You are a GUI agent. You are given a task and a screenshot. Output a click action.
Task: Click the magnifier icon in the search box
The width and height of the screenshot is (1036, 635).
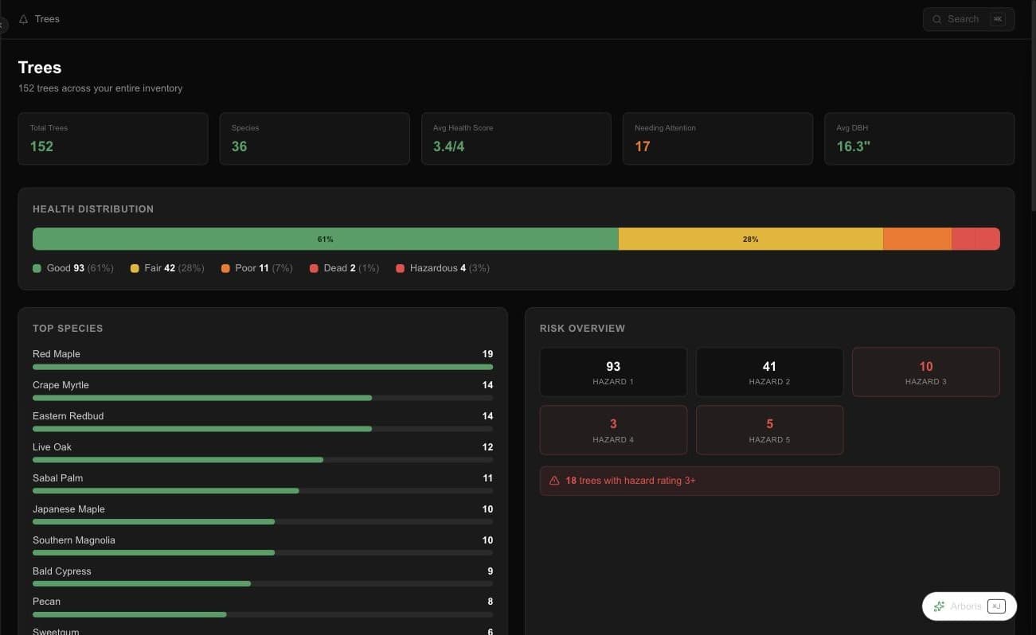tap(937, 19)
